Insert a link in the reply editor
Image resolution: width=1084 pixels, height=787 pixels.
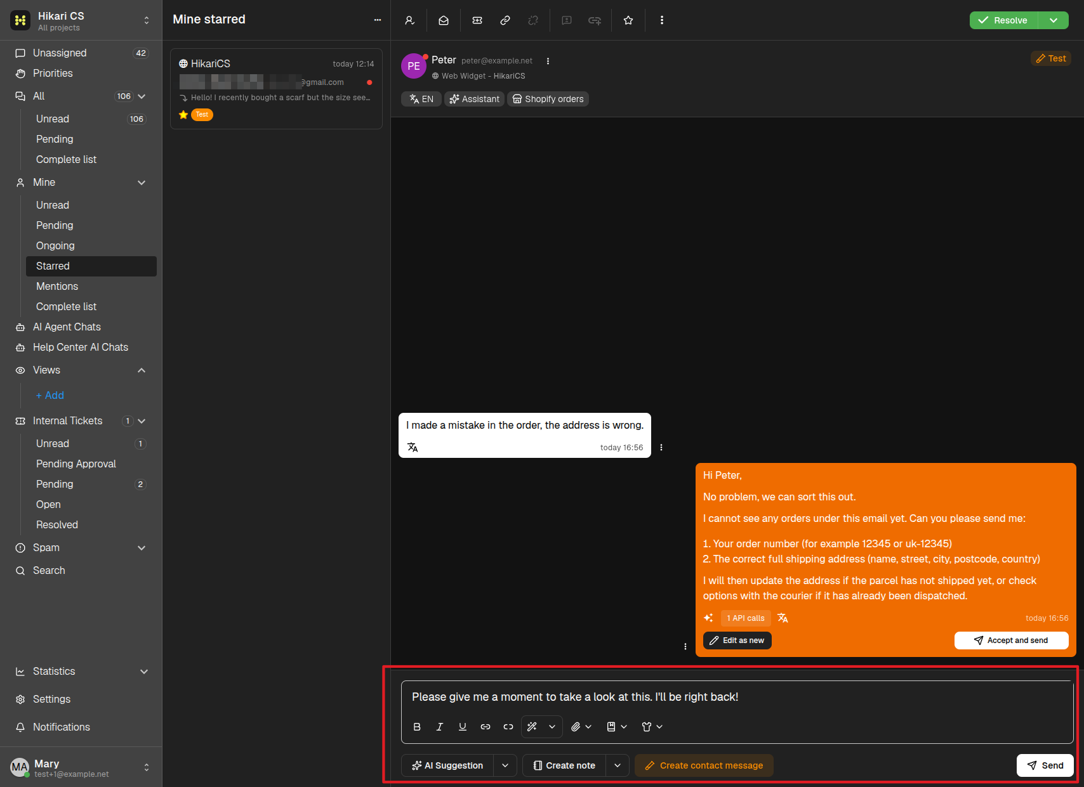486,727
